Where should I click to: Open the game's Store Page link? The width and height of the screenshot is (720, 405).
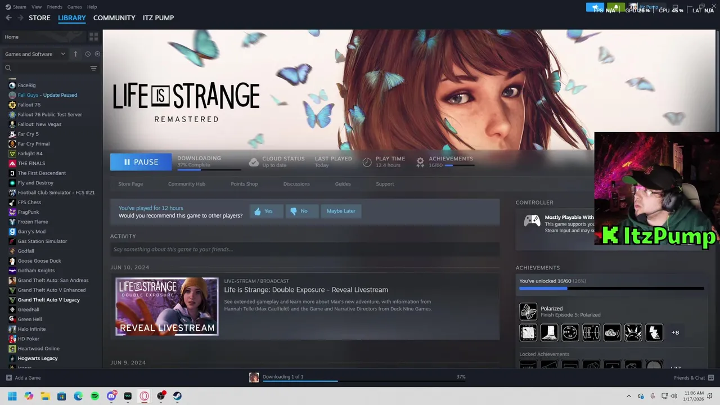pyautogui.click(x=130, y=184)
